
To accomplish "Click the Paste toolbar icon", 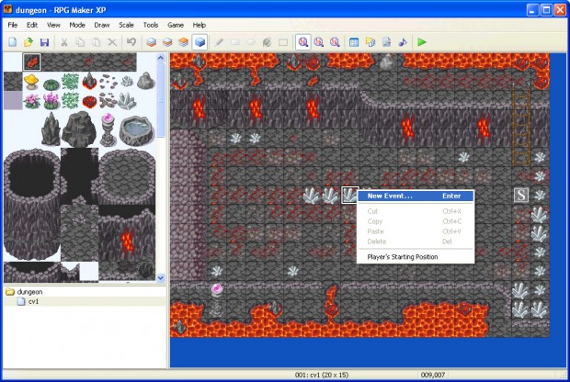I will coord(96,42).
